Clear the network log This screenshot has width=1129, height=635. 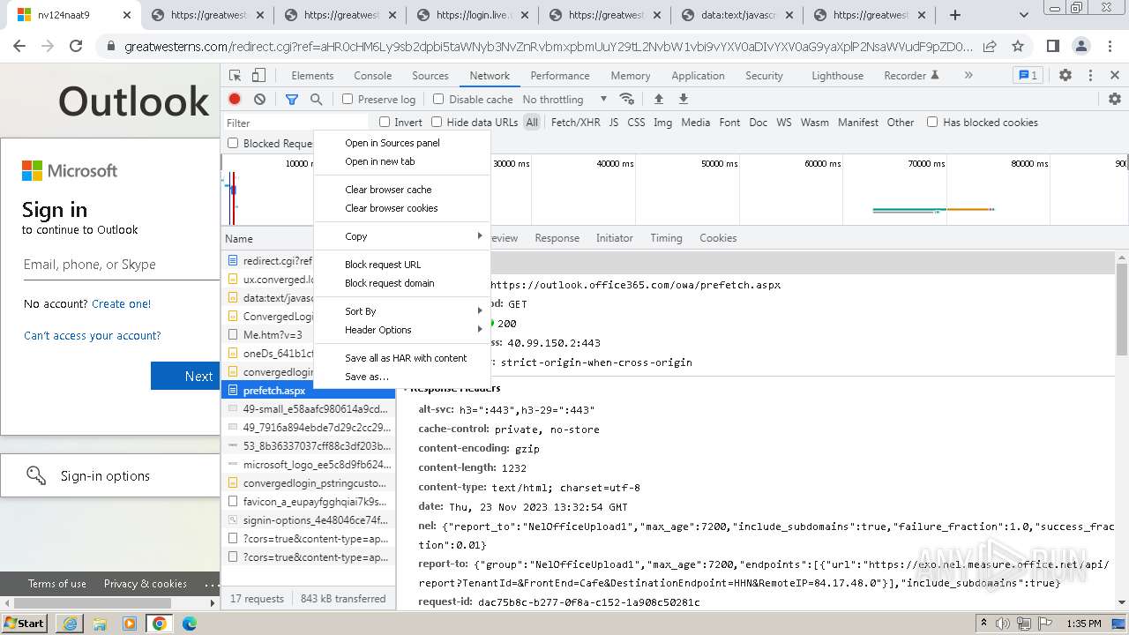pyautogui.click(x=259, y=100)
